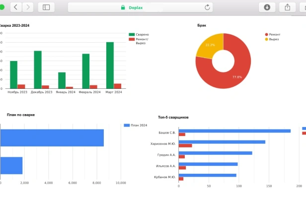Click the browser back arrow
The image size is (306, 201).
point(16,7)
